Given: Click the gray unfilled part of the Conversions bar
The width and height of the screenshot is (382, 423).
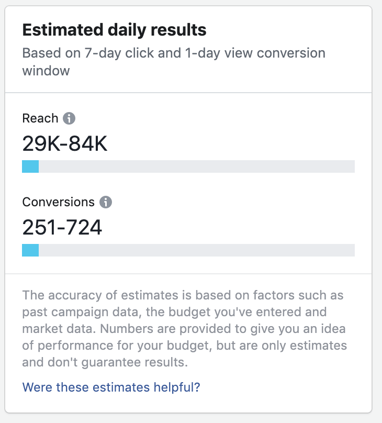Looking at the screenshot, I should click(196, 250).
